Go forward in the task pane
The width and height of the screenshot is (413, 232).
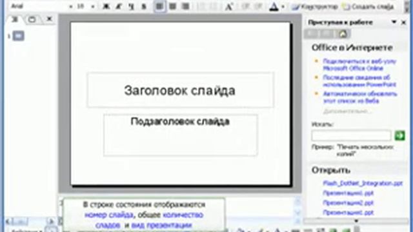pos(327,34)
